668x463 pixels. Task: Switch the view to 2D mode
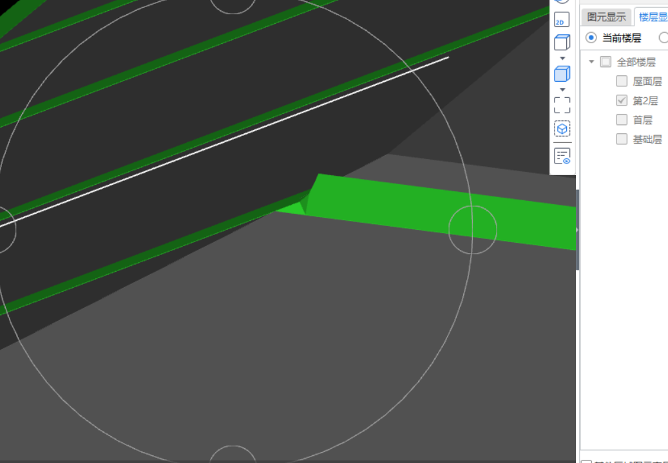pyautogui.click(x=562, y=20)
